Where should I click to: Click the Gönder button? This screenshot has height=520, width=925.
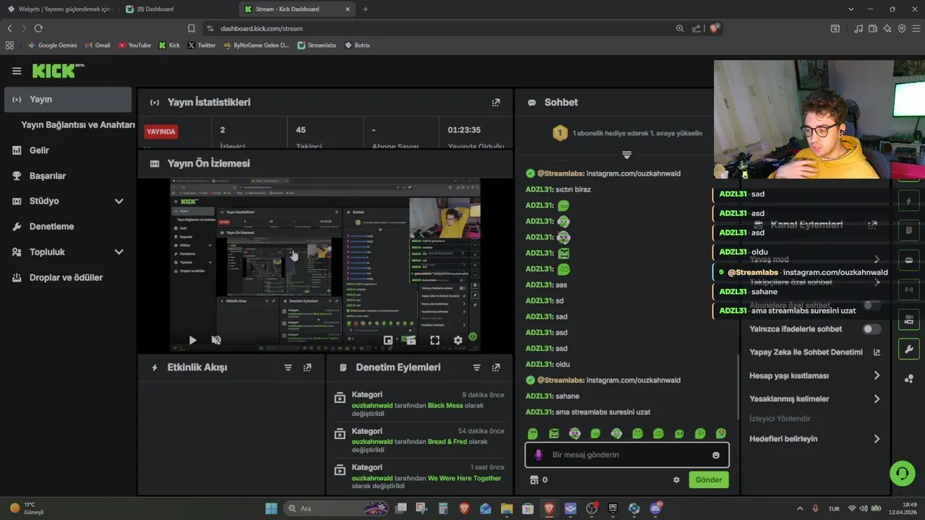pos(709,480)
